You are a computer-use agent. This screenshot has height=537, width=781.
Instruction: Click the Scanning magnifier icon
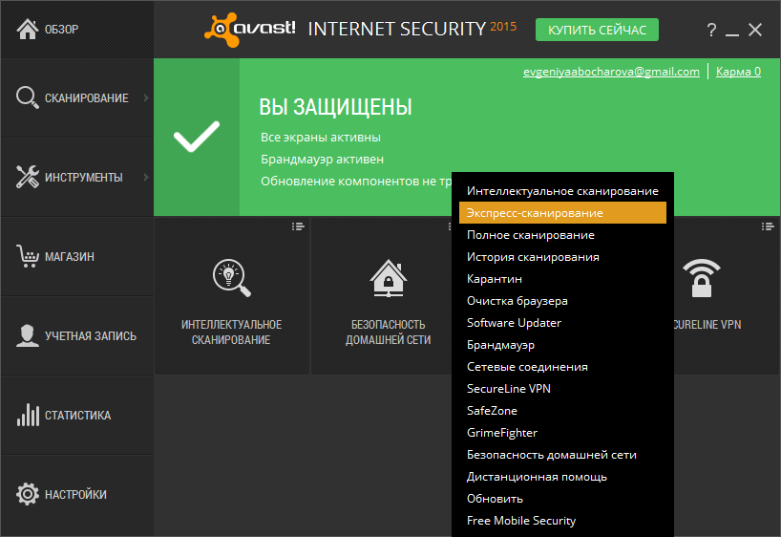(27, 97)
